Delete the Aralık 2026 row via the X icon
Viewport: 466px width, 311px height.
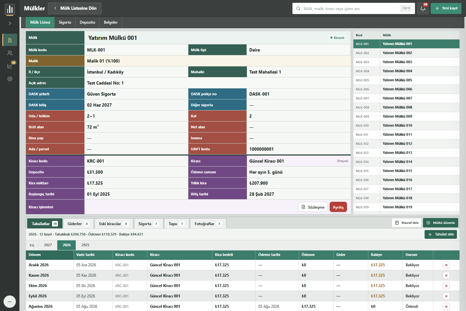pos(446,265)
